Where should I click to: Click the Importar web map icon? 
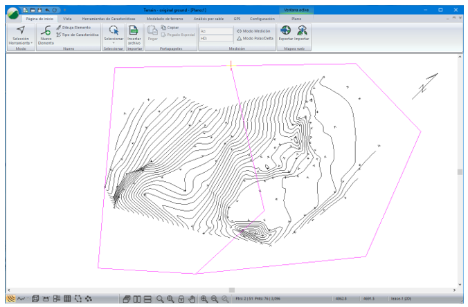[301, 30]
